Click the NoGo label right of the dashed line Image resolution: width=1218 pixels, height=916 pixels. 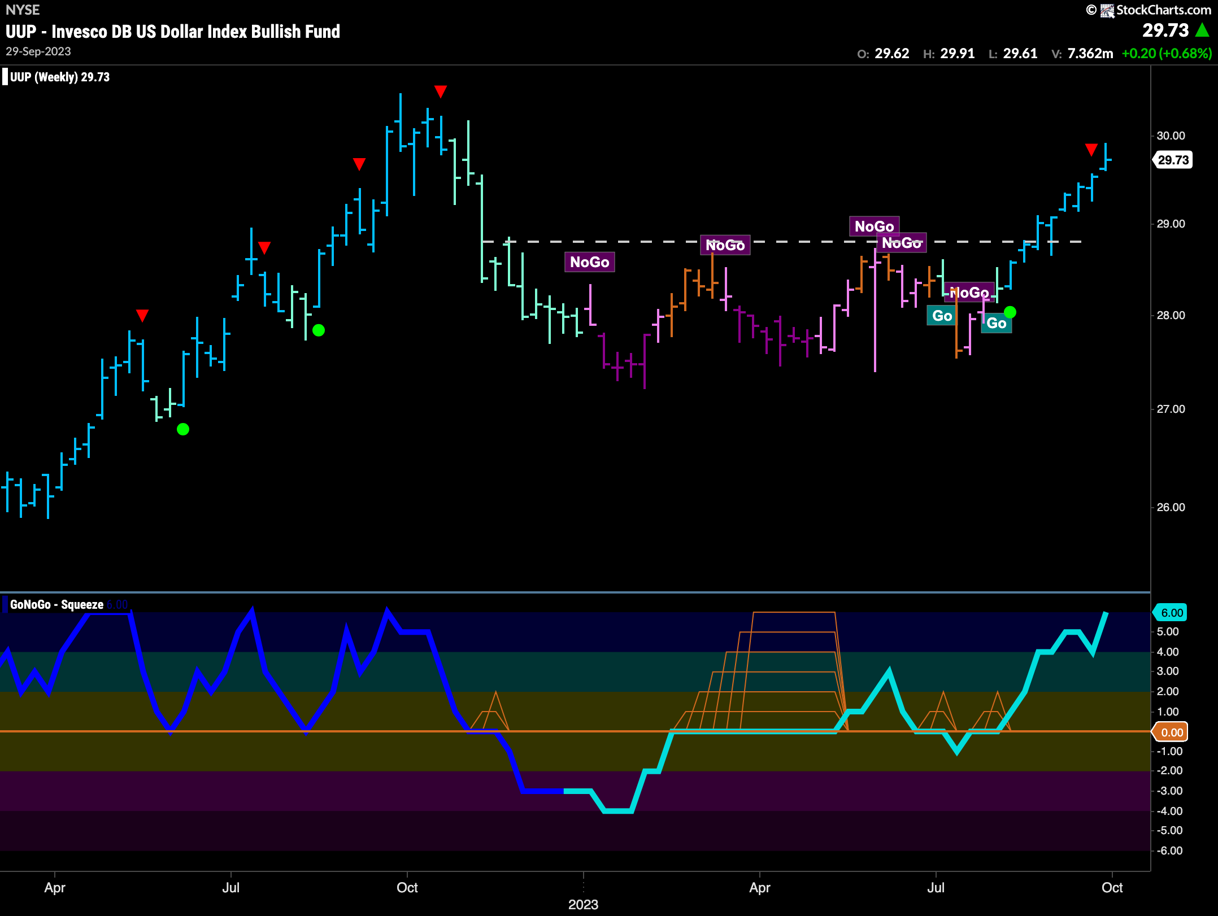(902, 243)
